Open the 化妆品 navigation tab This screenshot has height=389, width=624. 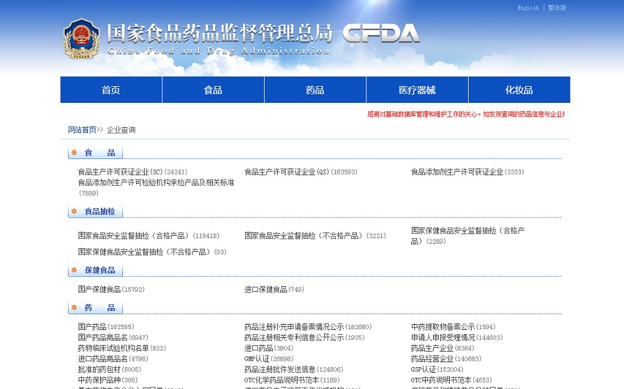(519, 90)
